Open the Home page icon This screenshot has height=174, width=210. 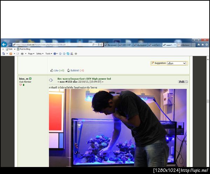coord(199,45)
